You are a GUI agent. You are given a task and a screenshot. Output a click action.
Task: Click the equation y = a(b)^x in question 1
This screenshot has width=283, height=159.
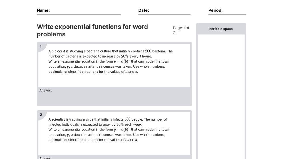[122, 61]
